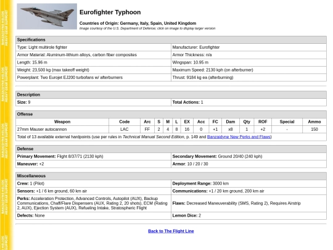The width and height of the screenshot is (333, 250).
Task: Click the Special column header
Action: (287, 122)
